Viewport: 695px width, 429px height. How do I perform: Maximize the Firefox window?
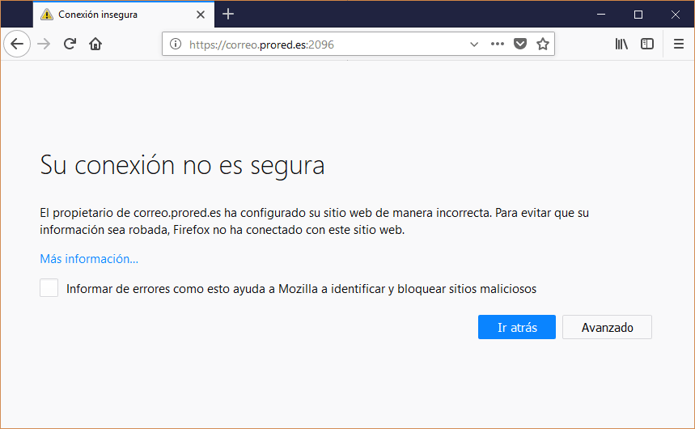tap(638, 15)
